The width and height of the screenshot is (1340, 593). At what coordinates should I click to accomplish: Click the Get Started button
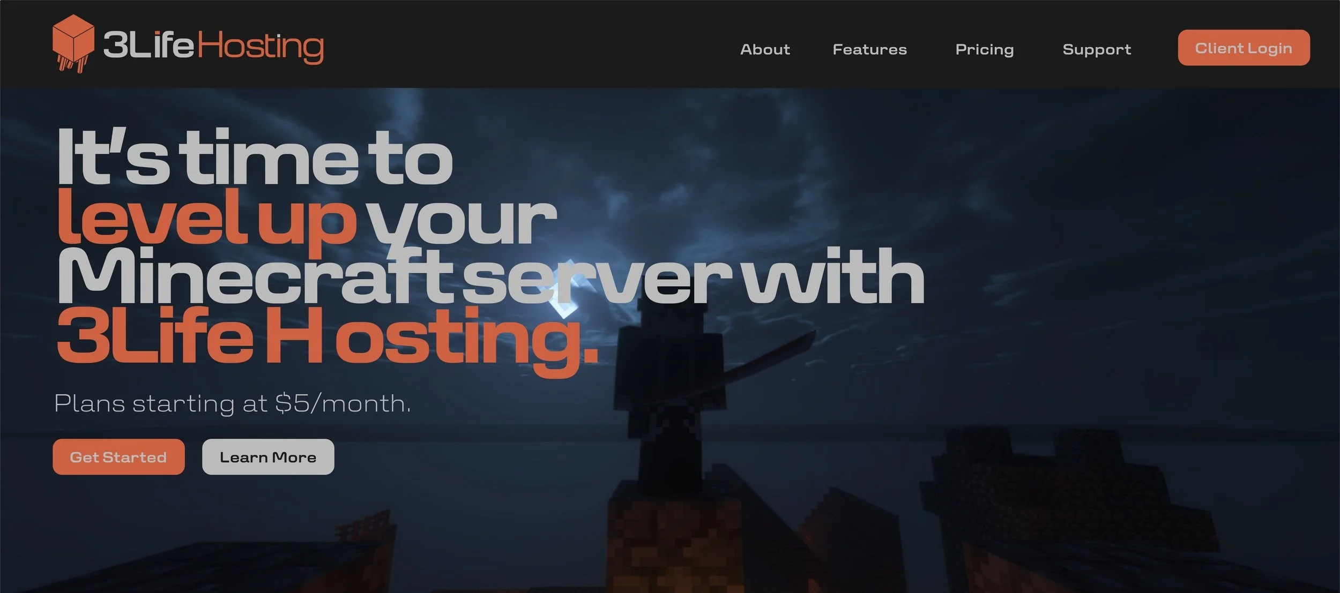(x=118, y=457)
